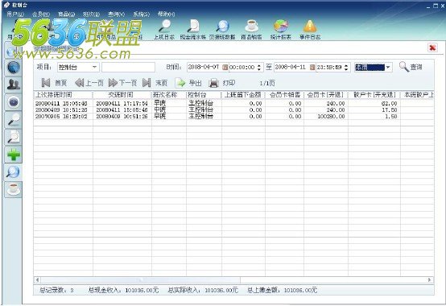The image size is (446, 306).
Task: Open start date calendar picker
Action: 225,67
